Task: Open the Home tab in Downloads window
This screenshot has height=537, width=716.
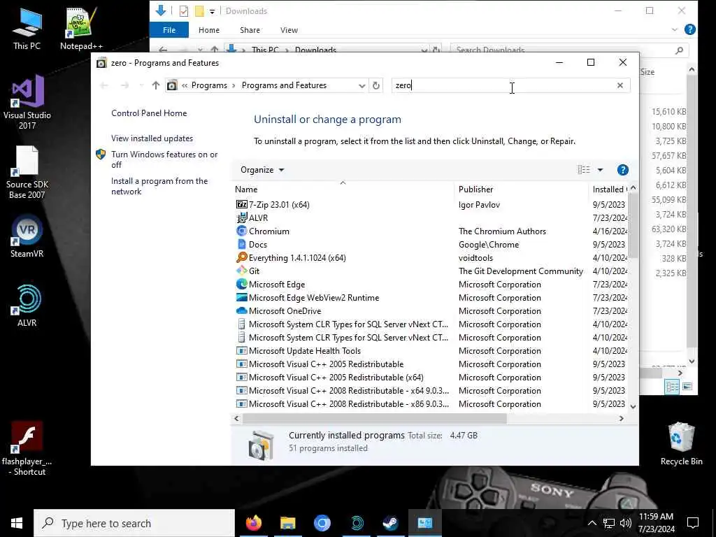Action: point(209,30)
